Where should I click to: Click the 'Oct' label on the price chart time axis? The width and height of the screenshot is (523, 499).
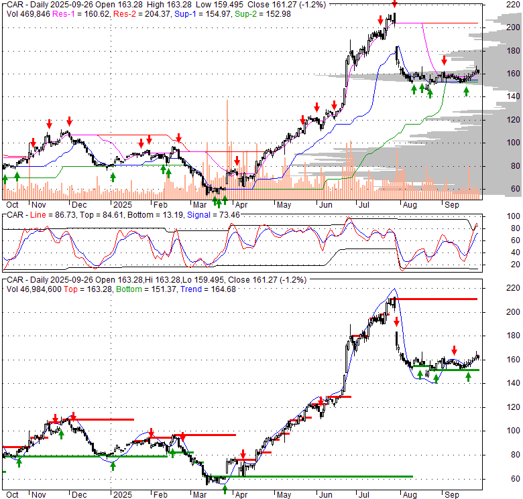(12, 205)
